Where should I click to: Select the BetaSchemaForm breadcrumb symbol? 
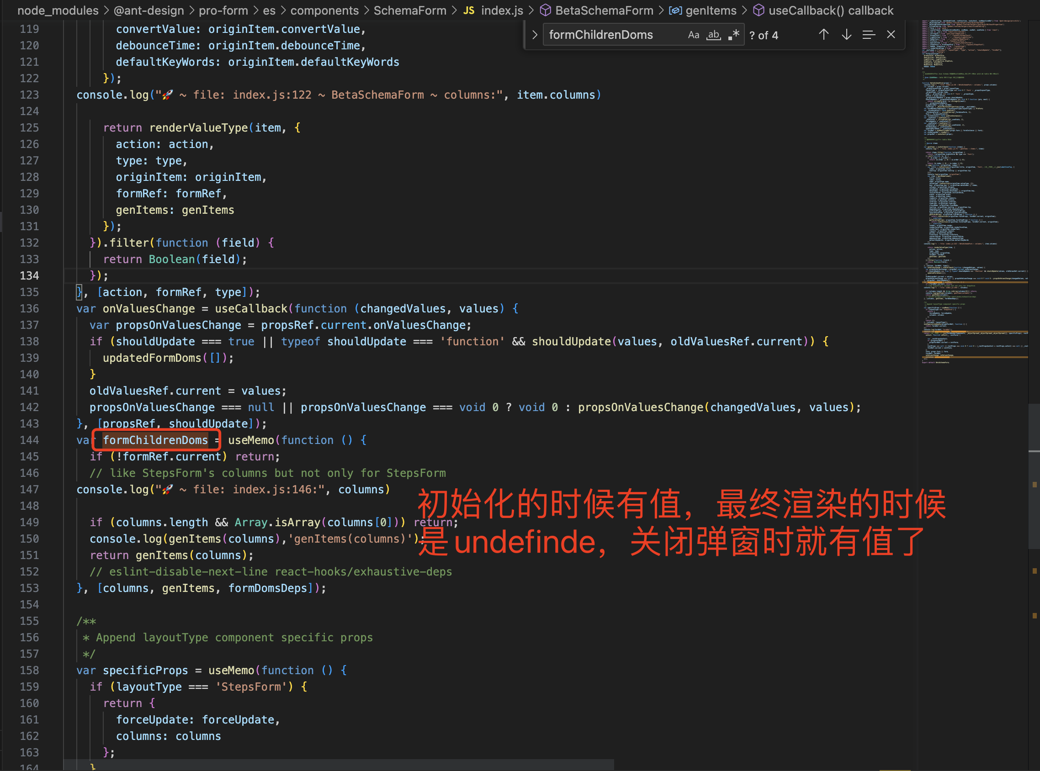tap(603, 10)
